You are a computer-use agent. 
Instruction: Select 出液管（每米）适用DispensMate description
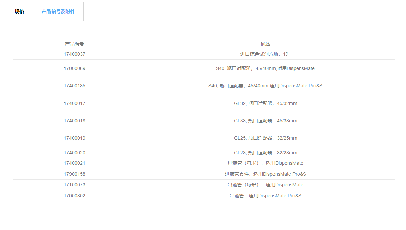tap(265, 185)
